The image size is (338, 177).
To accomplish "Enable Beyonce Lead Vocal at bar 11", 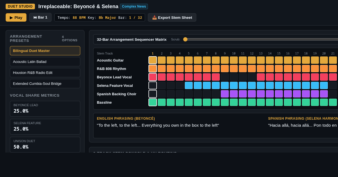I will click(x=243, y=77).
